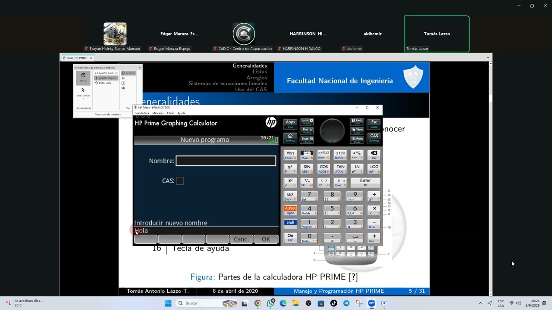Open the Windows Start menu
Image resolution: width=552 pixels, height=310 pixels.
click(168, 303)
